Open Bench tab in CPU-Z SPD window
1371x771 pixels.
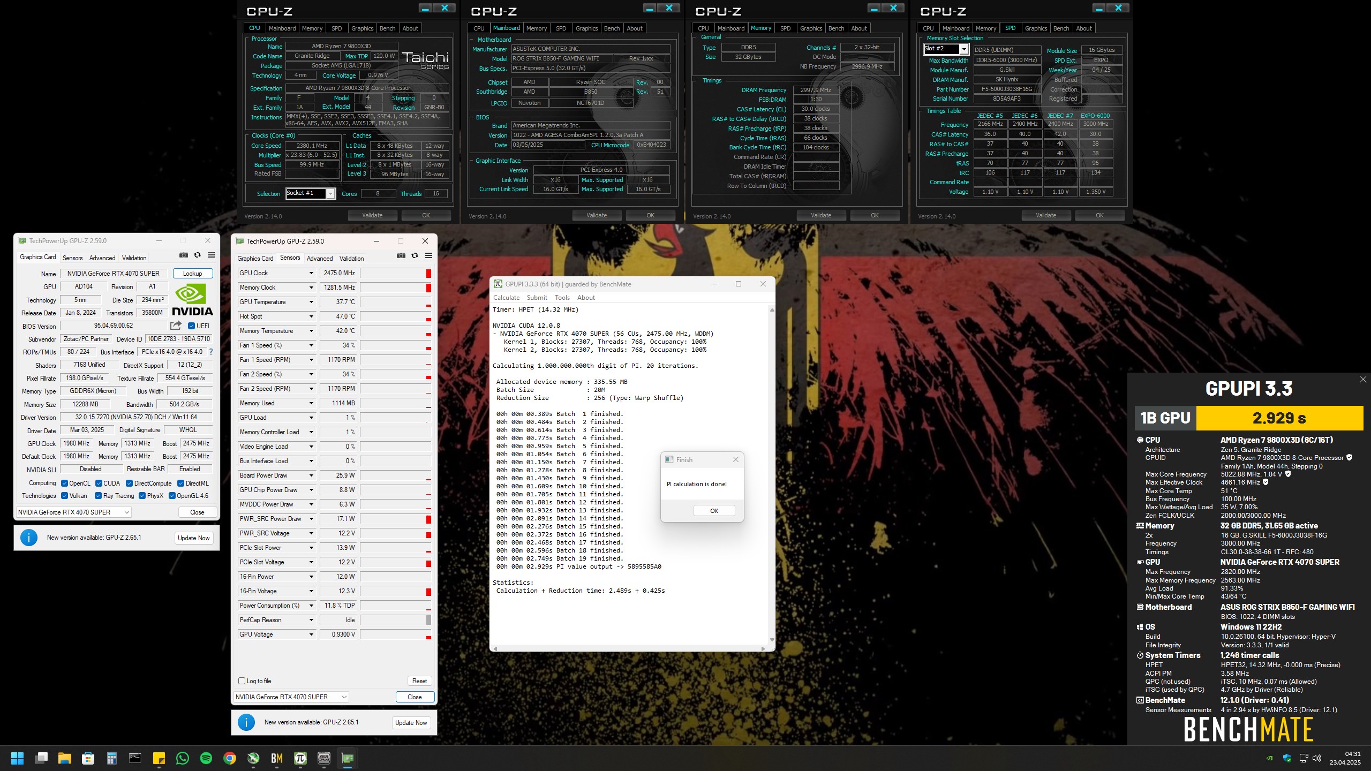[1061, 28]
